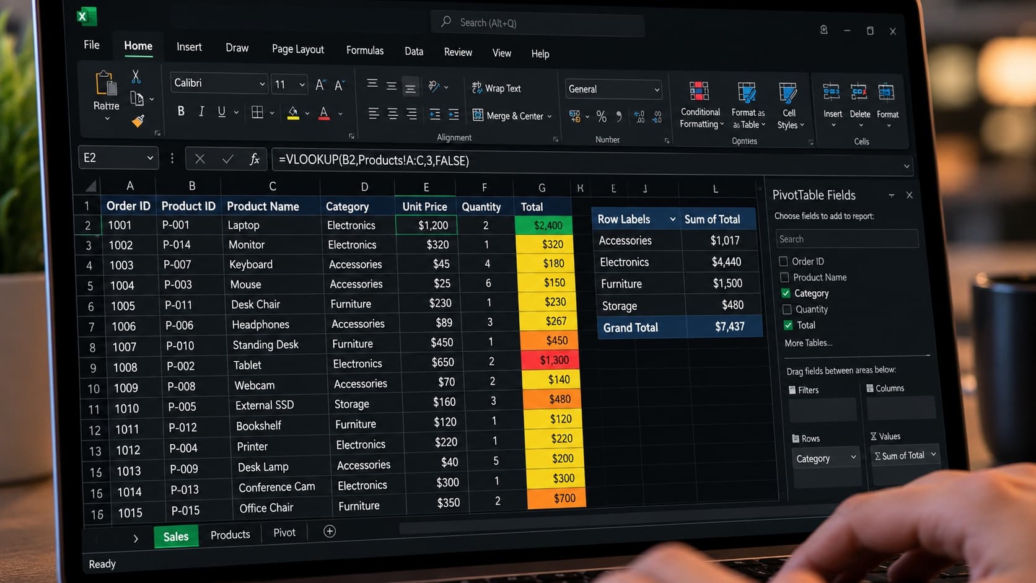Click More Tables link
The image size is (1036, 583).
(809, 343)
